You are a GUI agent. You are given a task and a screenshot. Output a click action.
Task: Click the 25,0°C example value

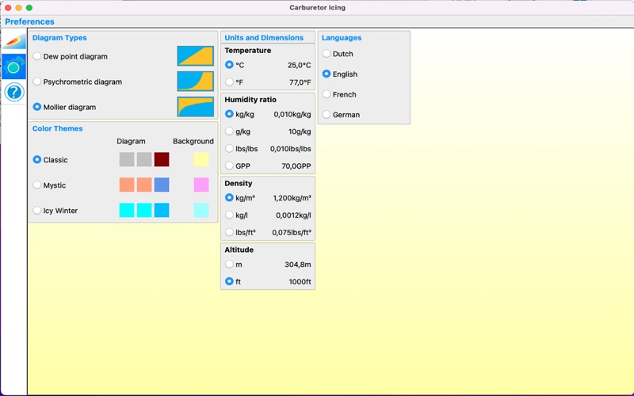click(x=300, y=65)
